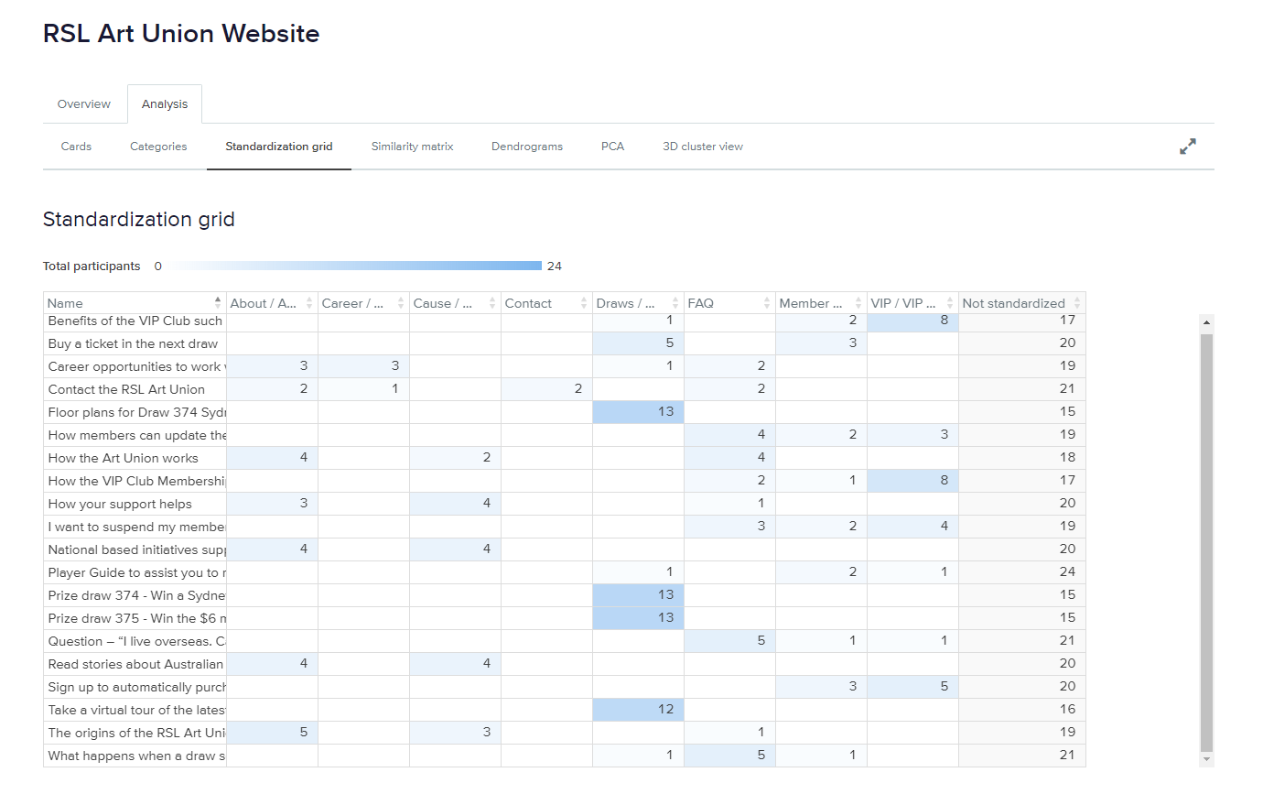Image resolution: width=1263 pixels, height=794 pixels.
Task: Switch to the Cards sub-tab
Action: (76, 147)
